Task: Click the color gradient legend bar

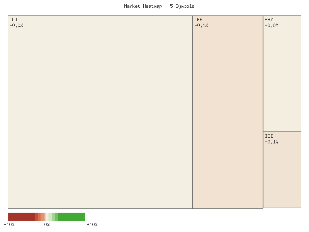Action: [46, 217]
